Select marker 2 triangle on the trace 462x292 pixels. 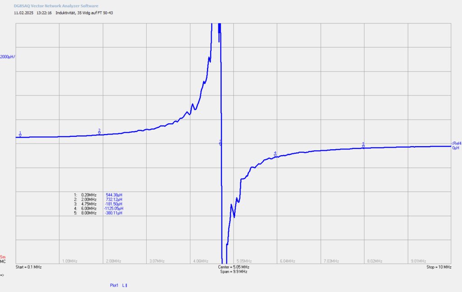point(99,133)
